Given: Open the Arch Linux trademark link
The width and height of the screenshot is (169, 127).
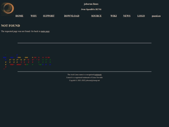Looking at the screenshot, I should coord(98,75).
